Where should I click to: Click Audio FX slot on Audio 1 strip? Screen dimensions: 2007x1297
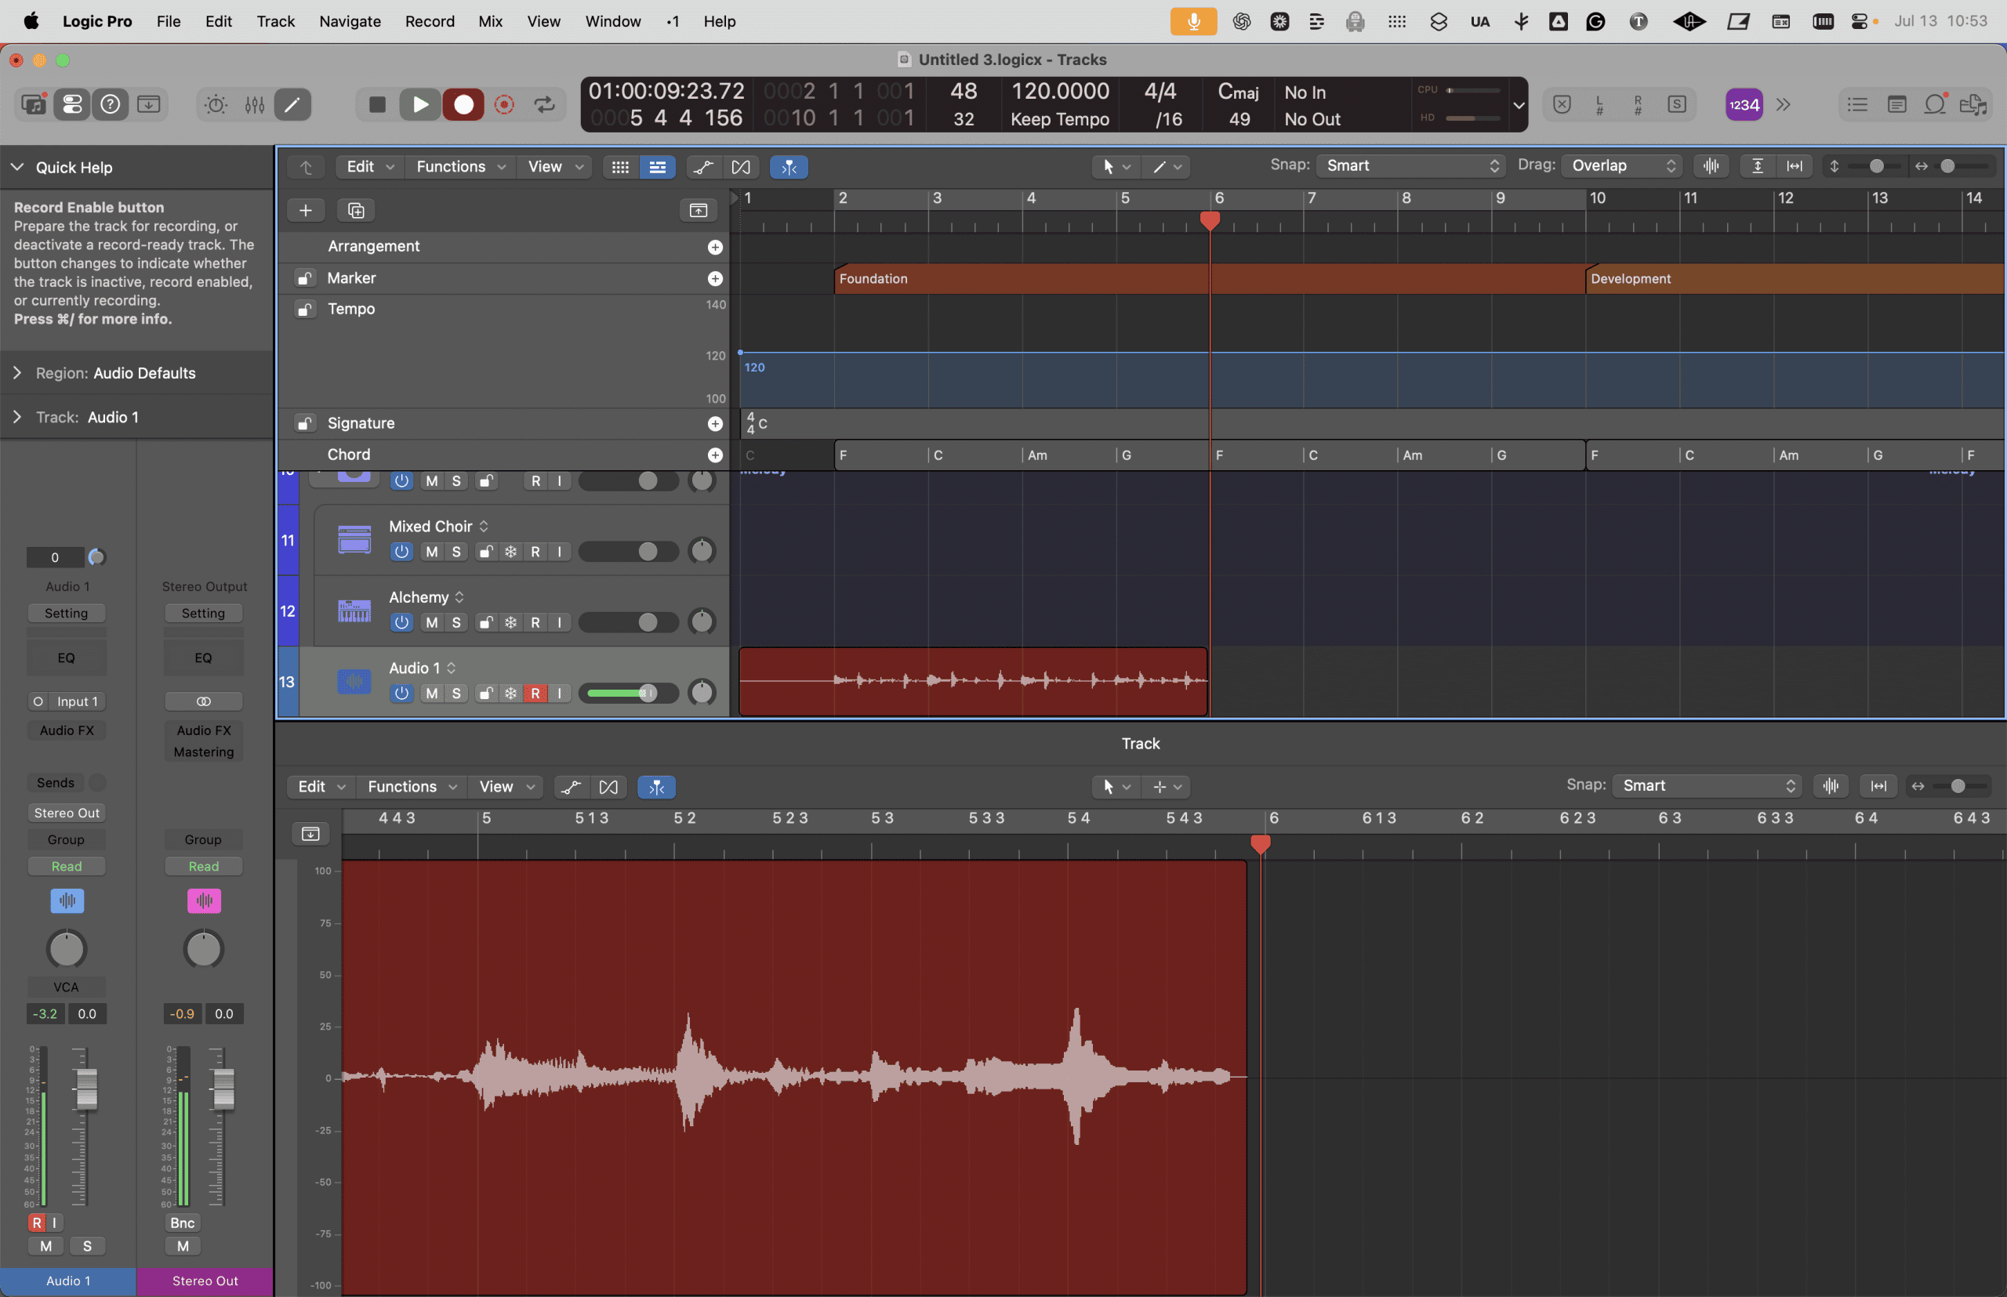coord(67,730)
